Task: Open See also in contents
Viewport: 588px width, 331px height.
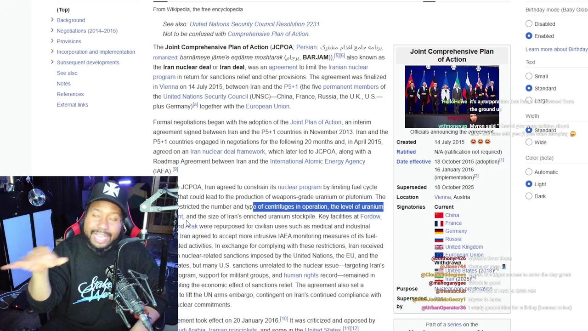Action: click(67, 73)
